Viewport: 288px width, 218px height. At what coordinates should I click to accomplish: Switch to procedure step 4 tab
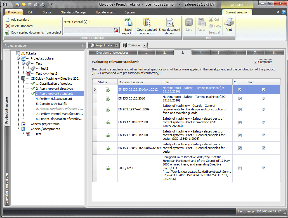(x=201, y=53)
